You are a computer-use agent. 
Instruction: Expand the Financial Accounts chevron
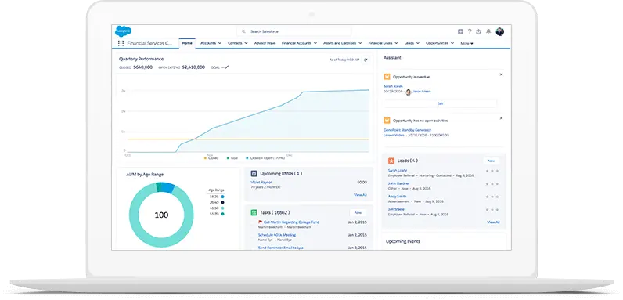pyautogui.click(x=315, y=43)
